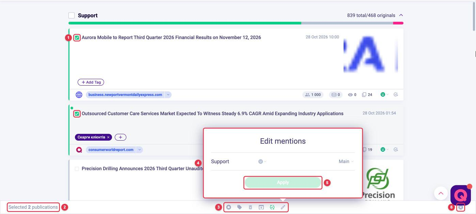Image resolution: width=476 pixels, height=214 pixels.
Task: Click the Support label in Edit mentions
Action: pyautogui.click(x=220, y=162)
